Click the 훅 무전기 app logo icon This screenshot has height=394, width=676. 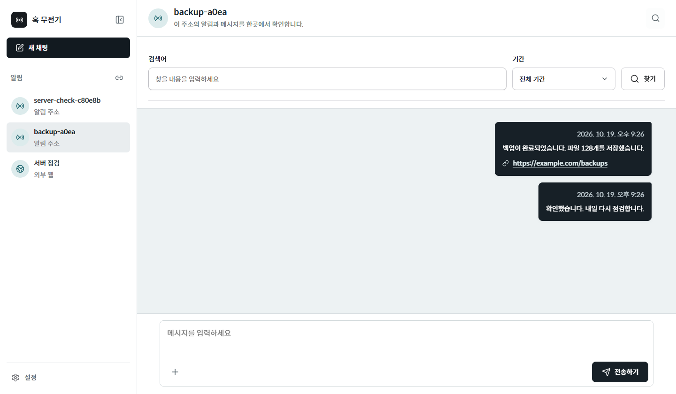[x=19, y=20]
